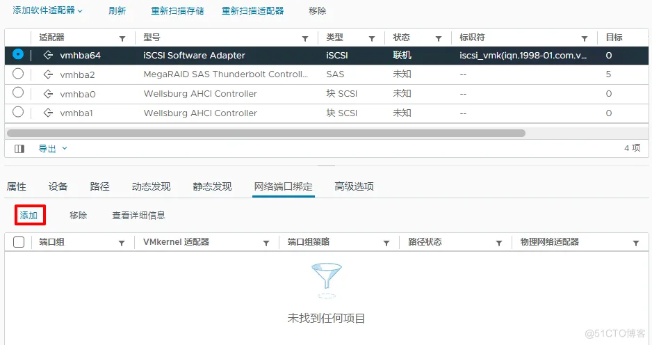The height and width of the screenshot is (345, 652).
Task: Click the horizontal scrollbar under adapter table
Action: click(266, 133)
